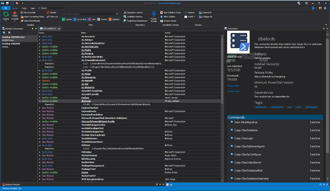Click the Update ribbon button
This screenshot has height=191, width=330.
pos(6,16)
